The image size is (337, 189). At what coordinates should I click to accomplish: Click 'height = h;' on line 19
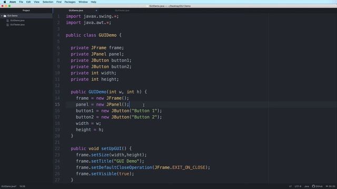click(90, 130)
